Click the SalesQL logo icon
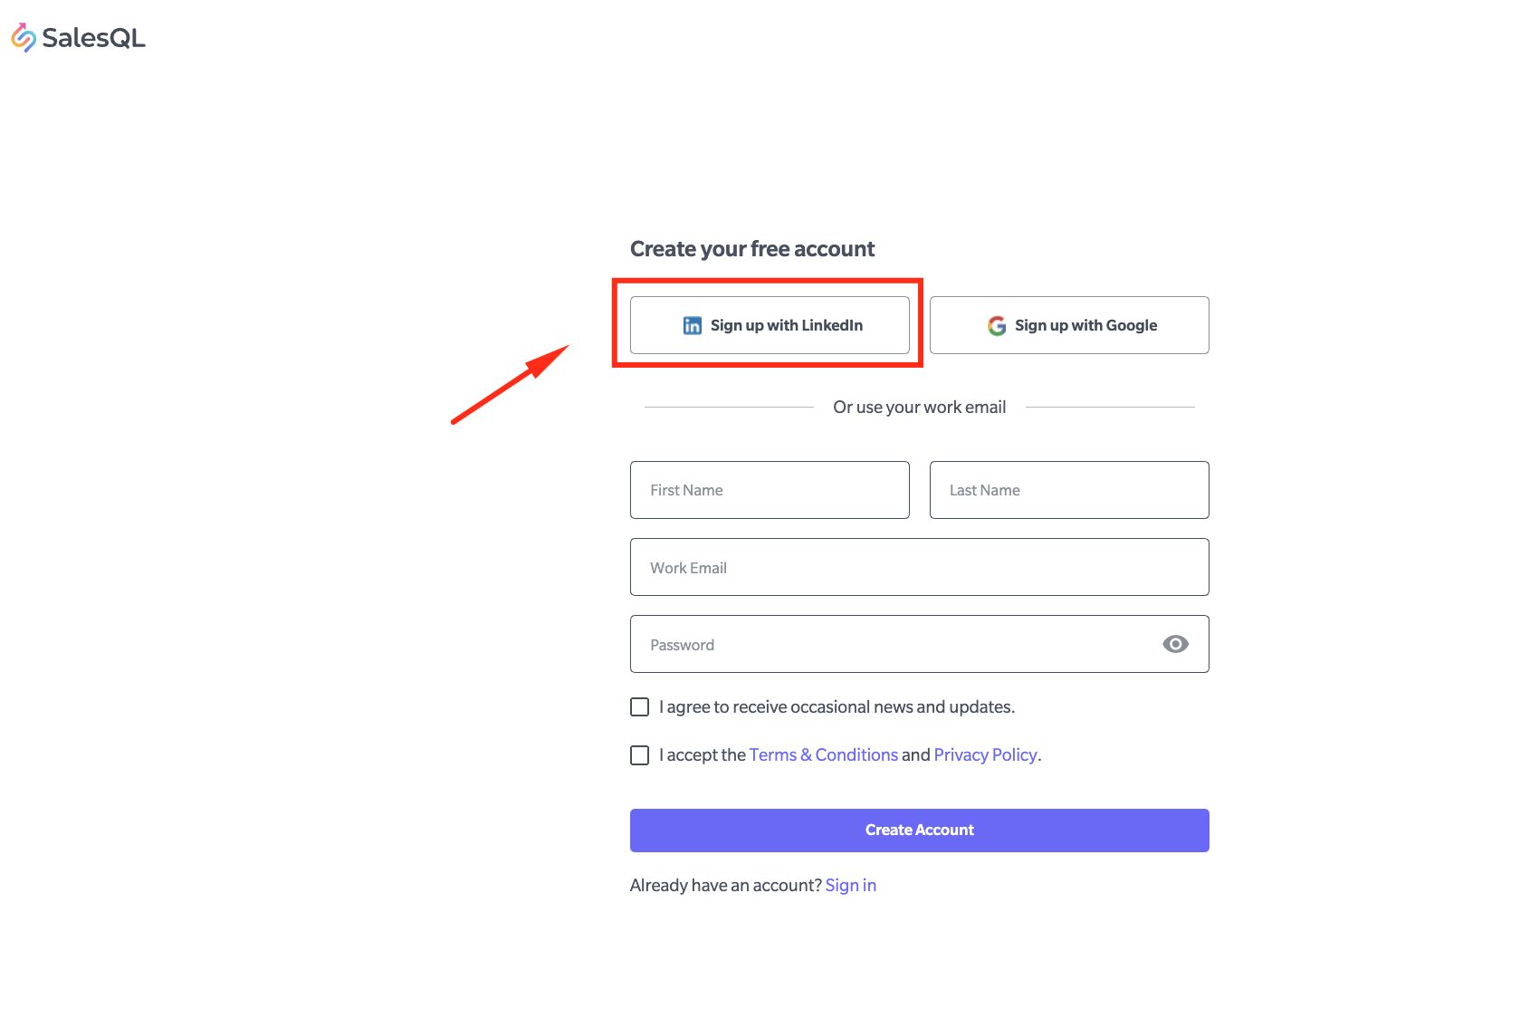Image resolution: width=1530 pixels, height=1018 pixels. tap(24, 37)
